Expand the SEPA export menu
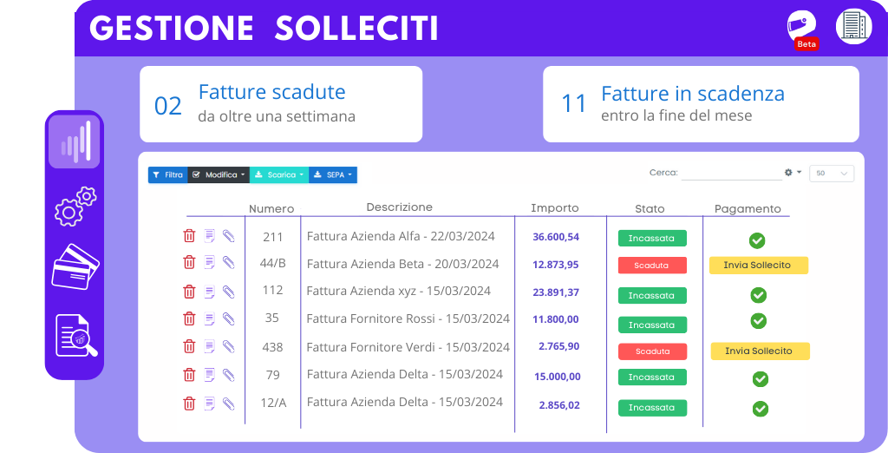This screenshot has height=453, width=888. [333, 174]
